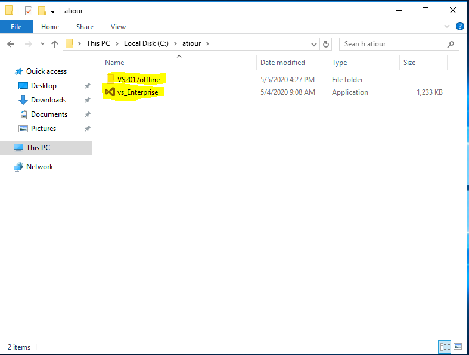This screenshot has height=355, width=469.
Task: Maximize the atiour window
Action: coord(425,10)
